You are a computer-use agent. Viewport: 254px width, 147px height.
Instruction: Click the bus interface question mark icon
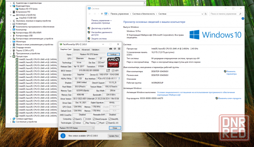(x=119, y=79)
